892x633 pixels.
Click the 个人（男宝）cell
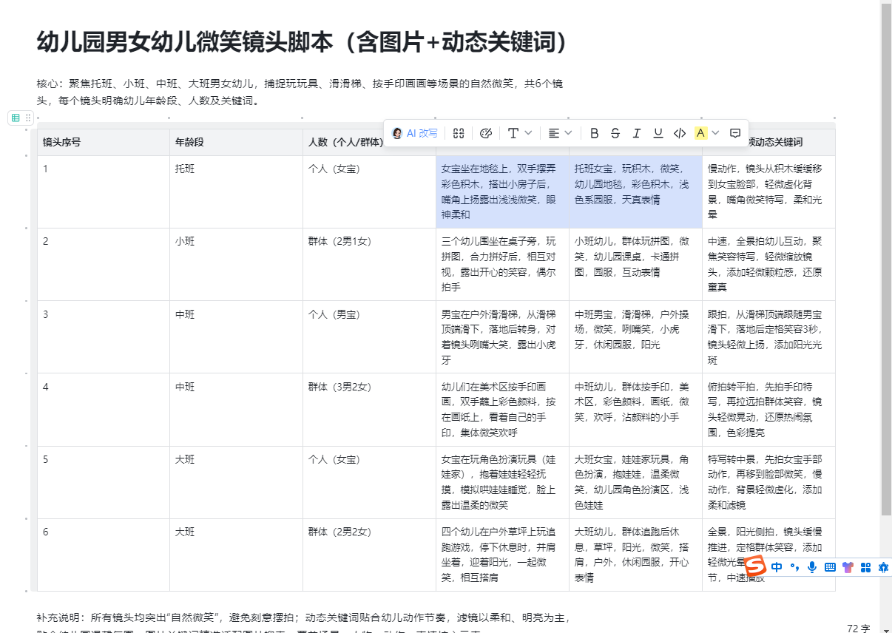click(370, 336)
